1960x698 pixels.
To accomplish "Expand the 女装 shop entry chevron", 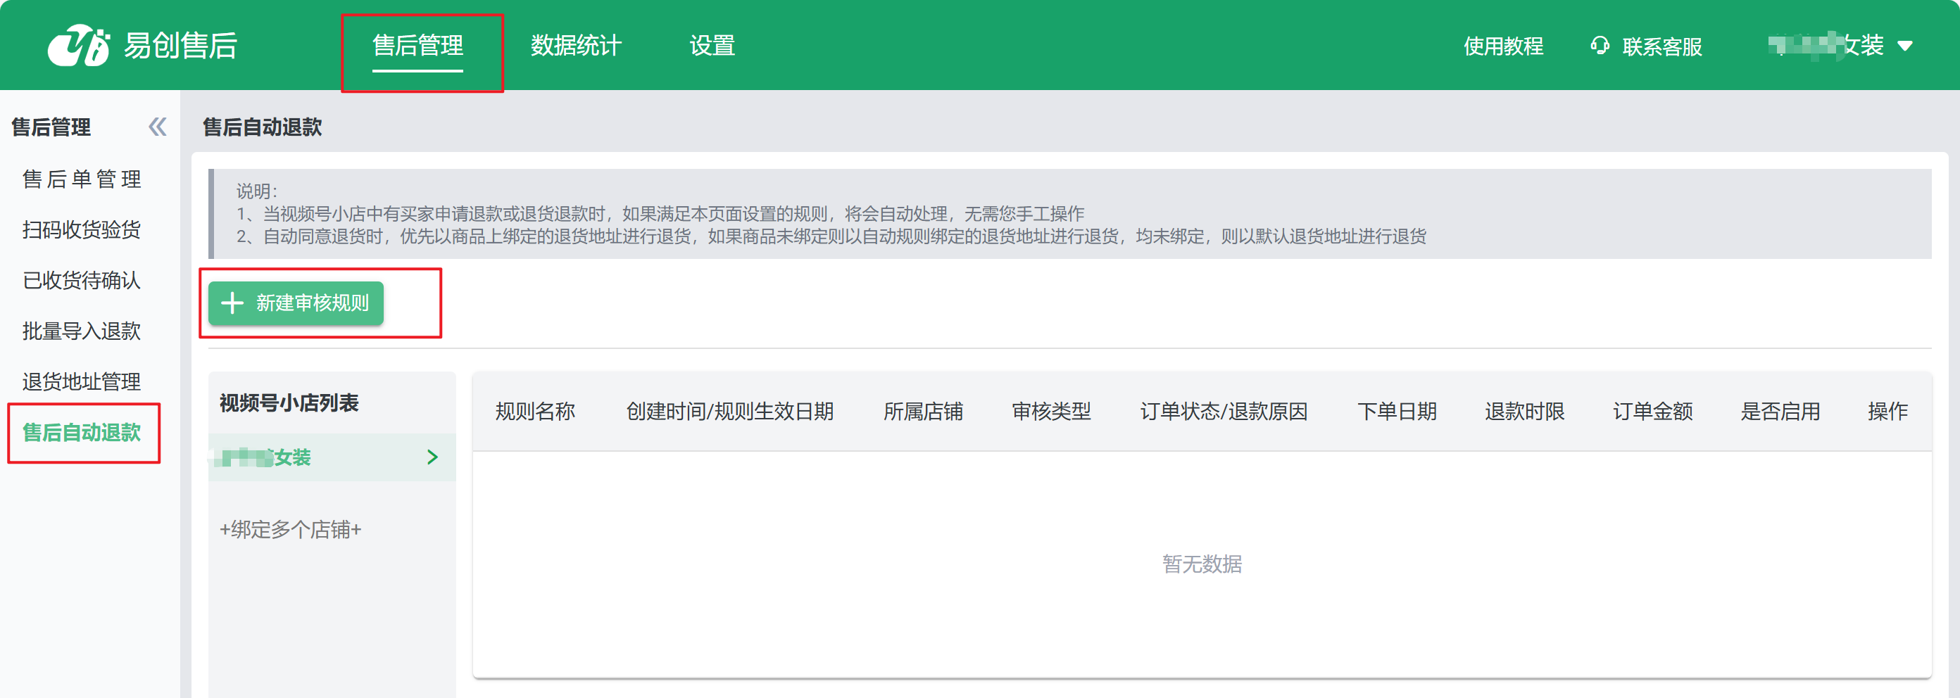I will [432, 457].
